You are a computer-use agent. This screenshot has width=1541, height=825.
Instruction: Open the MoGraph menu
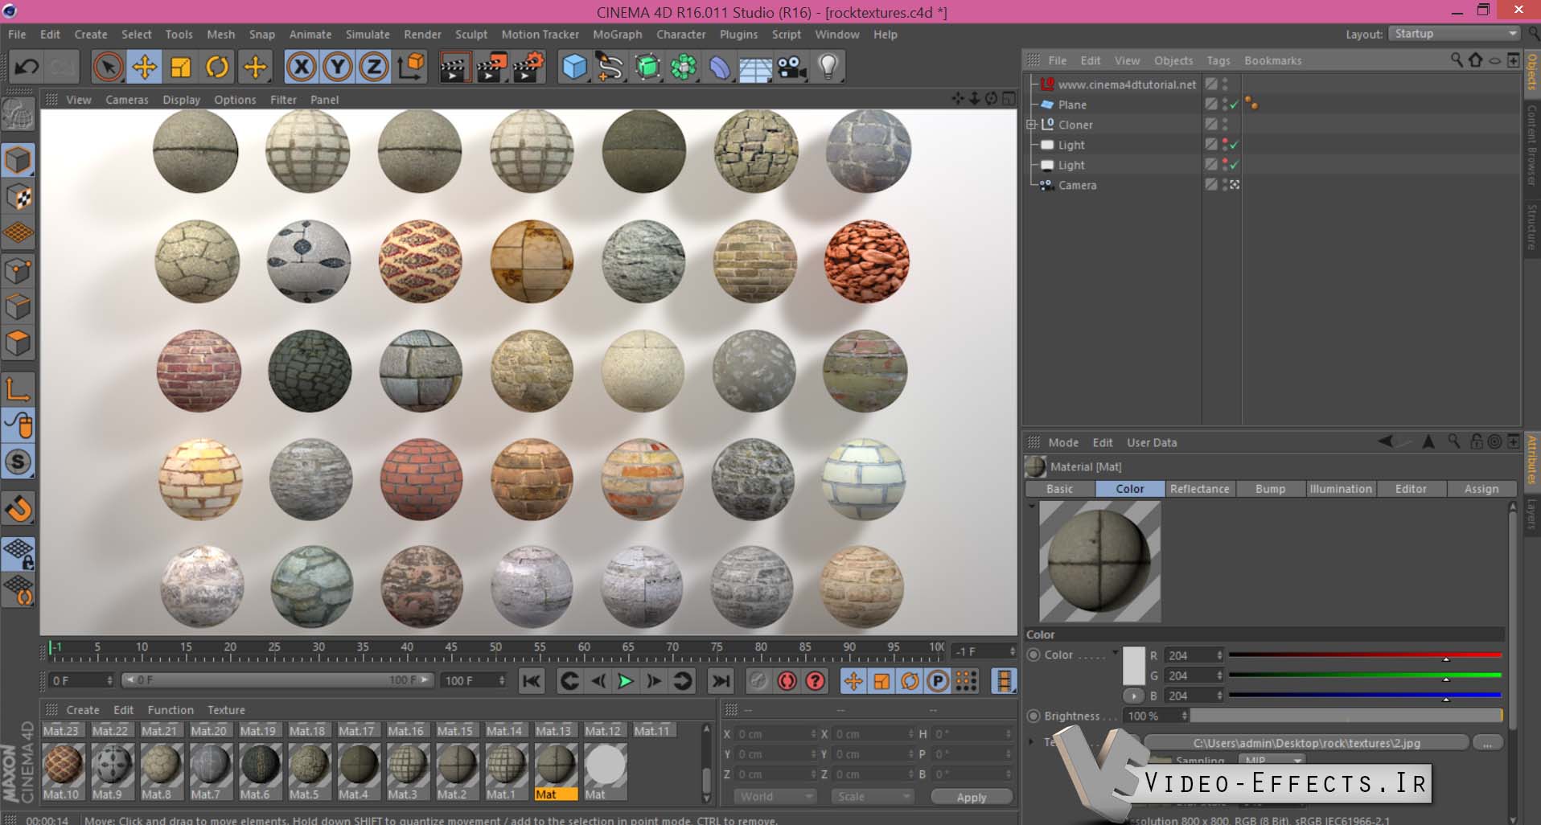click(x=617, y=35)
